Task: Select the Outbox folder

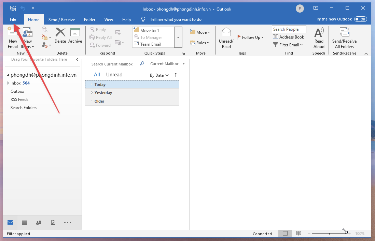Action: point(17,91)
